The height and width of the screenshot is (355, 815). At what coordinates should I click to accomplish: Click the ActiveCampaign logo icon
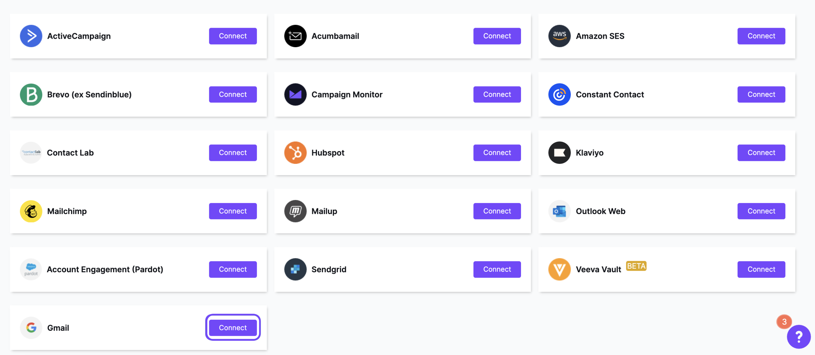(x=31, y=36)
